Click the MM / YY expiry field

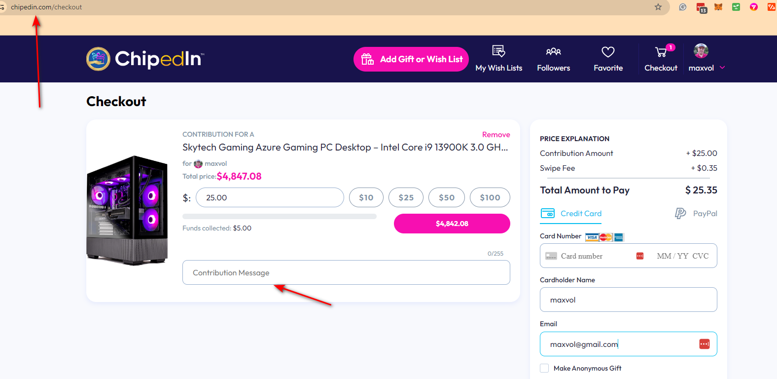tap(672, 256)
